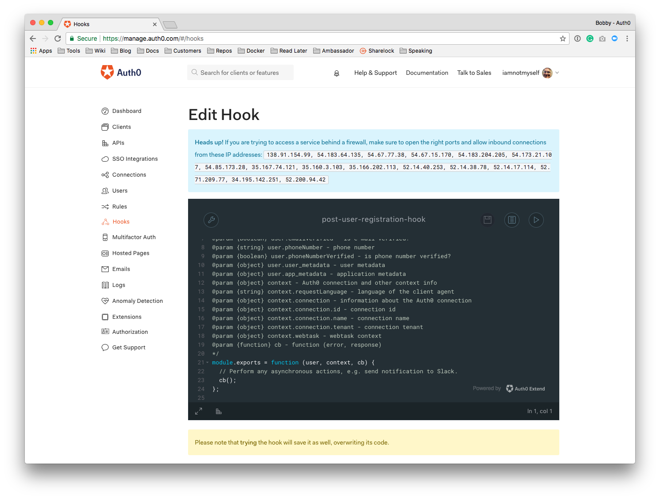660x499 pixels.
Task: Open Authorization in sidebar
Action: (x=125, y=332)
